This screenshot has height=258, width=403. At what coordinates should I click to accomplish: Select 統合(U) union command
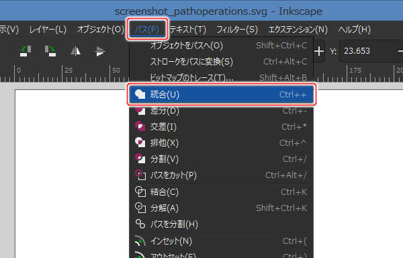point(221,94)
